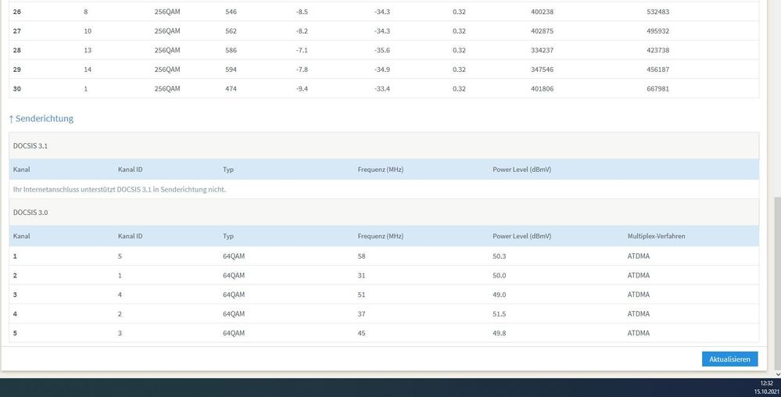Select the DOCSIS 3.0 section header

point(384,213)
